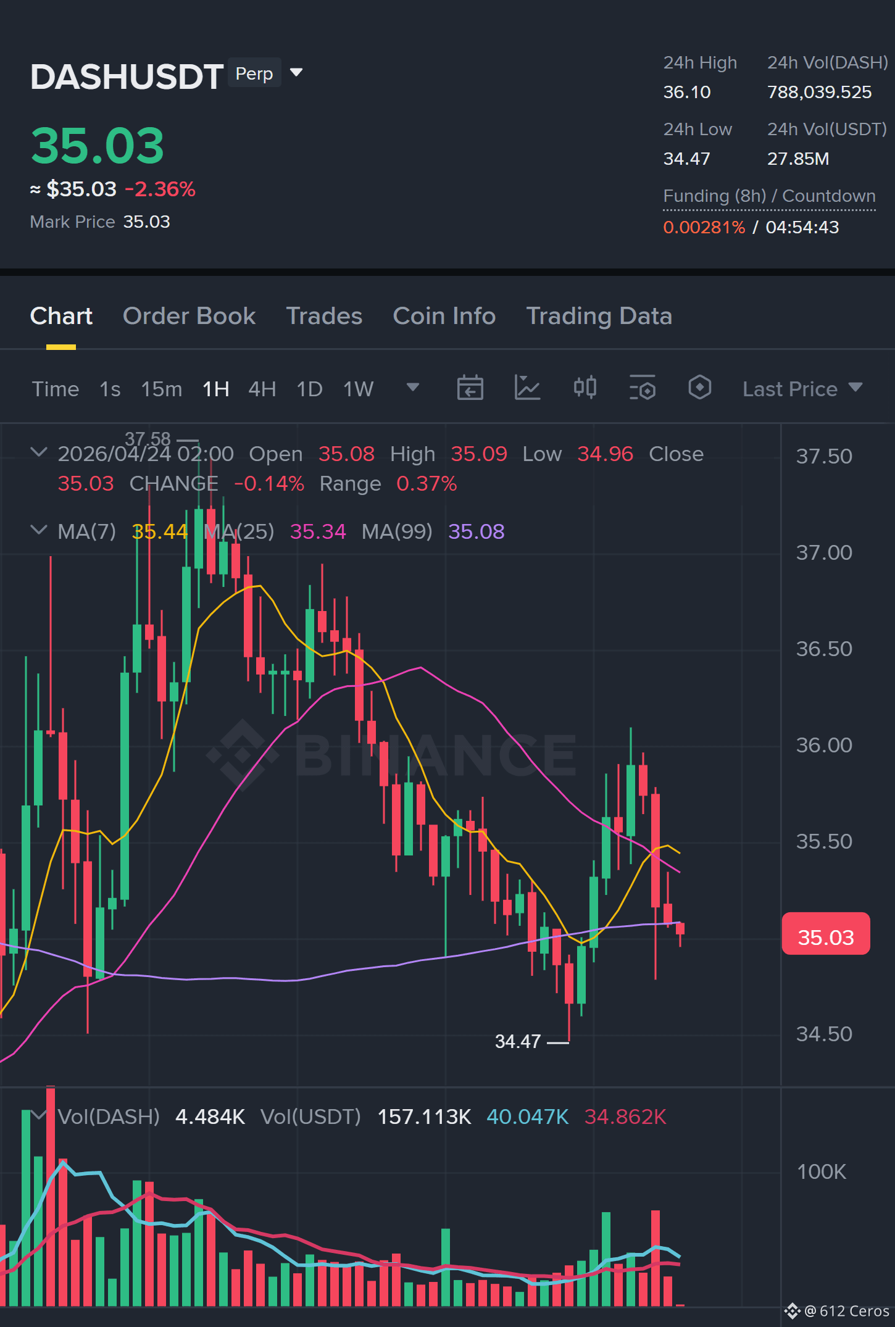Click the Funding (8h) / Countdown link

pyautogui.click(x=769, y=196)
